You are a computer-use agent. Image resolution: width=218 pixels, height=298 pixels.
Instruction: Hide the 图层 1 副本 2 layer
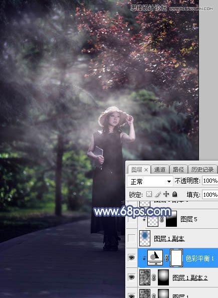pyautogui.click(x=132, y=277)
